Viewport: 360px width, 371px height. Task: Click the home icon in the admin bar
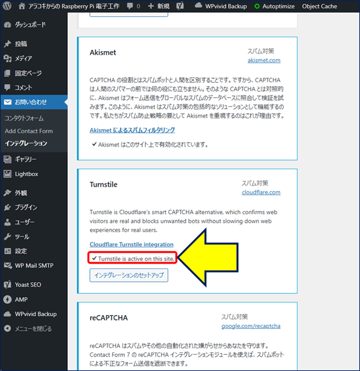click(x=22, y=6)
